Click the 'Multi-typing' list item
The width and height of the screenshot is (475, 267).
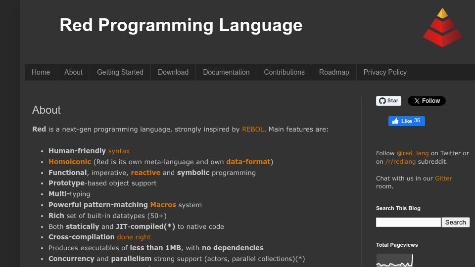(69, 194)
